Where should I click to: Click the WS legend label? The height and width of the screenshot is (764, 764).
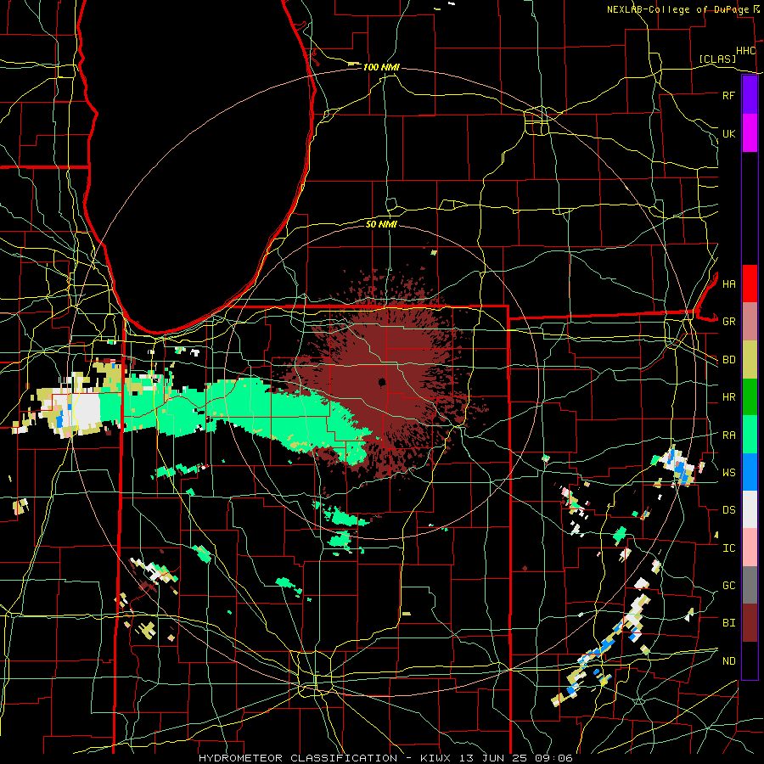pos(728,473)
